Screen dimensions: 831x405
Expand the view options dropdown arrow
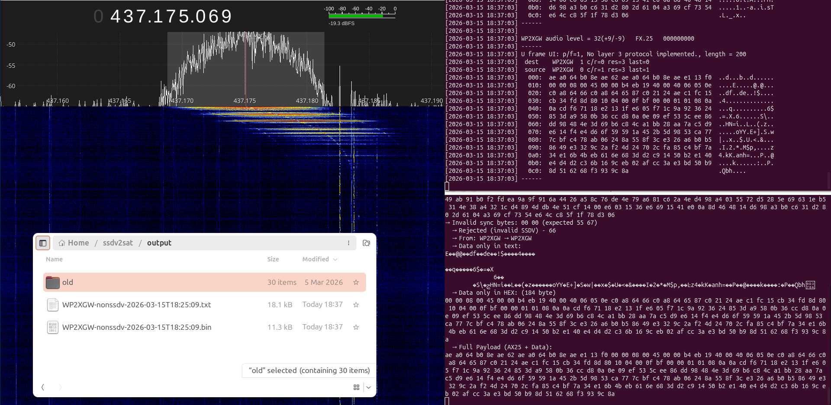click(369, 387)
